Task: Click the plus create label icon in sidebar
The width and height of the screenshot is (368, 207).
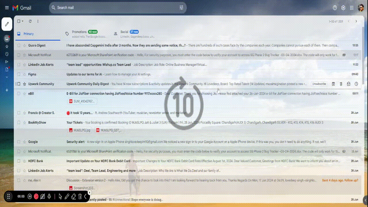Action: [x=7, y=90]
